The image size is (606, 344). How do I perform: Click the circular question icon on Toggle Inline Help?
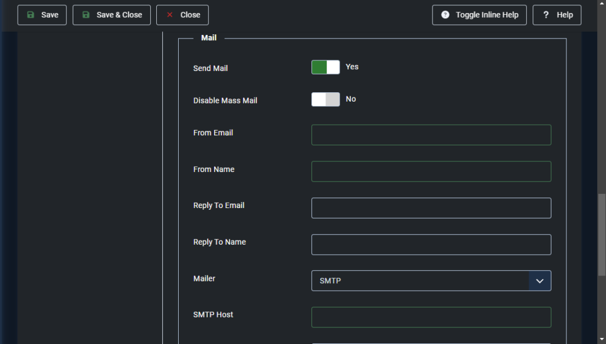click(x=445, y=15)
